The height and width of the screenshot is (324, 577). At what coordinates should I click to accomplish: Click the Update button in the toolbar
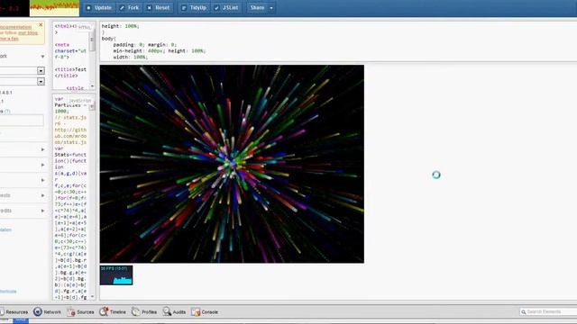pos(99,8)
